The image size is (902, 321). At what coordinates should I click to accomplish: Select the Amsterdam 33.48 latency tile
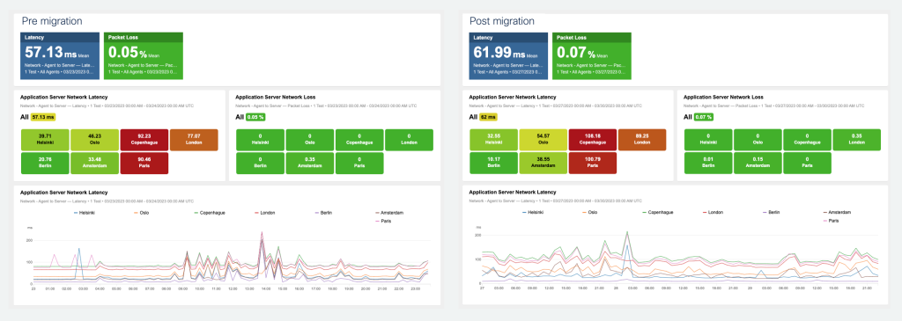(x=94, y=163)
